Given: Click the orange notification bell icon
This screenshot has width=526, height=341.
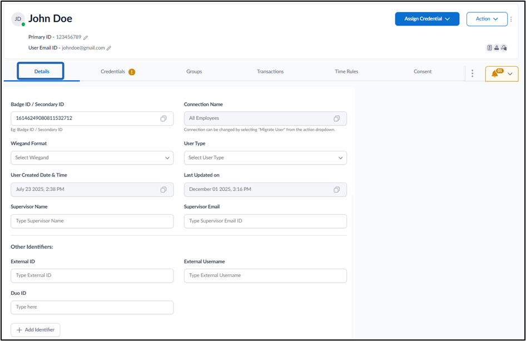Looking at the screenshot, I should pyautogui.click(x=494, y=74).
